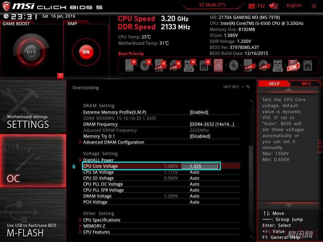Open the CPU IO Voltage Auto value

point(194,178)
